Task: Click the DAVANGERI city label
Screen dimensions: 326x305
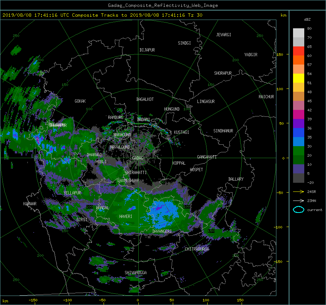Action: (162, 231)
